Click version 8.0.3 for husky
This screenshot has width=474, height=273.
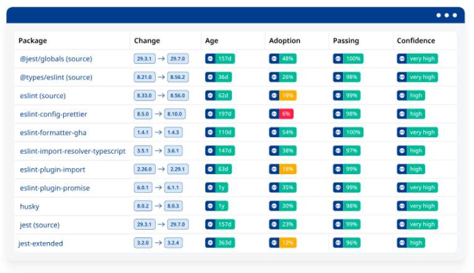[x=173, y=206]
